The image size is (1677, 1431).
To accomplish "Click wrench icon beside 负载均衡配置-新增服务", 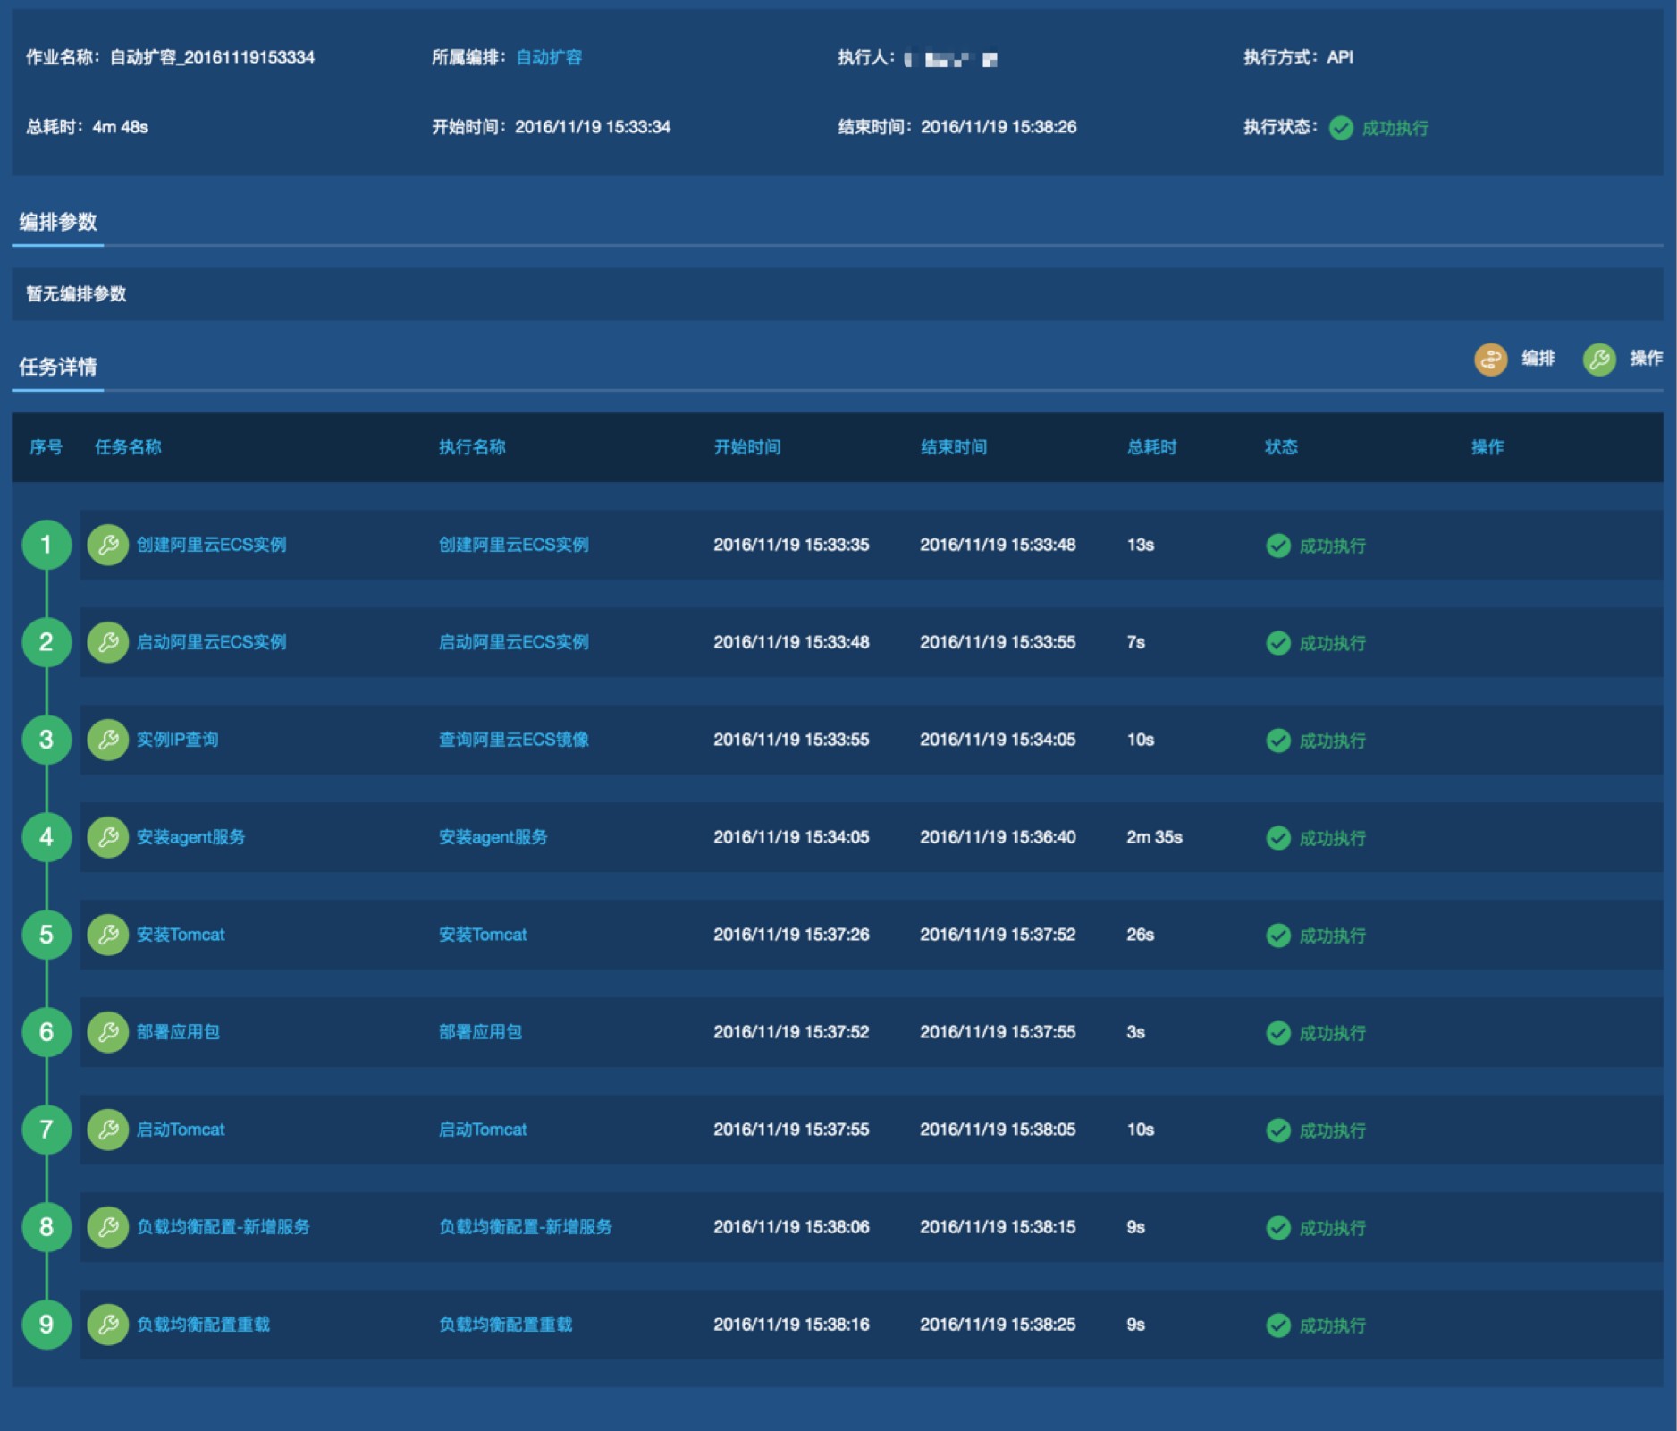I will point(108,1227).
